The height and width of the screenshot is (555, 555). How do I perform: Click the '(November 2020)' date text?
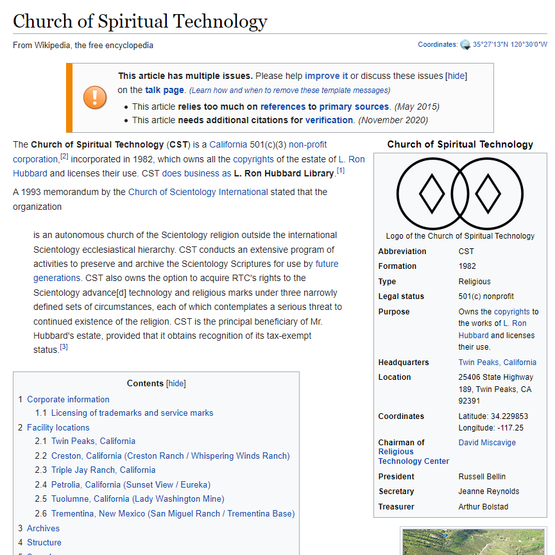click(x=393, y=121)
